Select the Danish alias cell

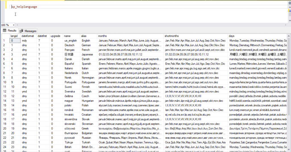pos(89,59)
